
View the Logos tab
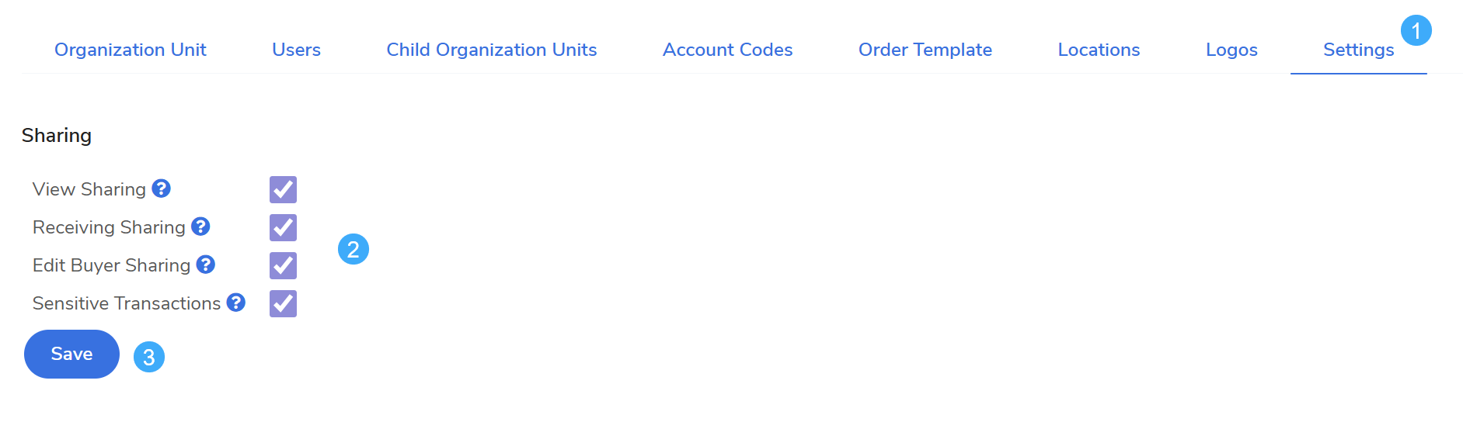point(1231,50)
